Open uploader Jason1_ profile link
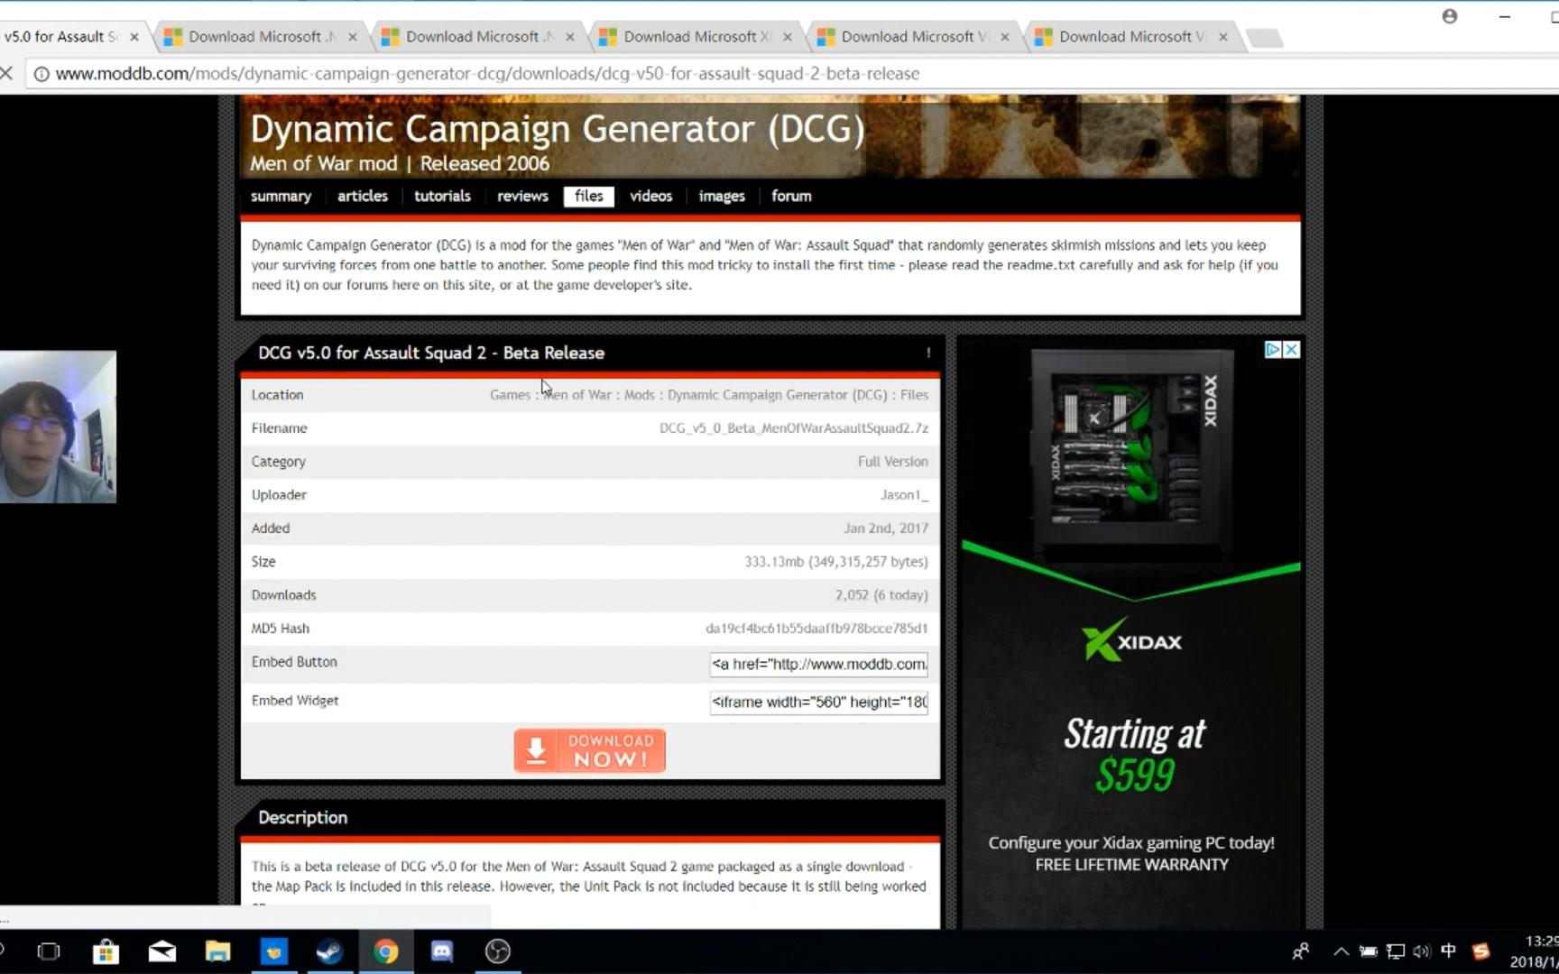Screen dimensions: 1559x974 (904, 495)
